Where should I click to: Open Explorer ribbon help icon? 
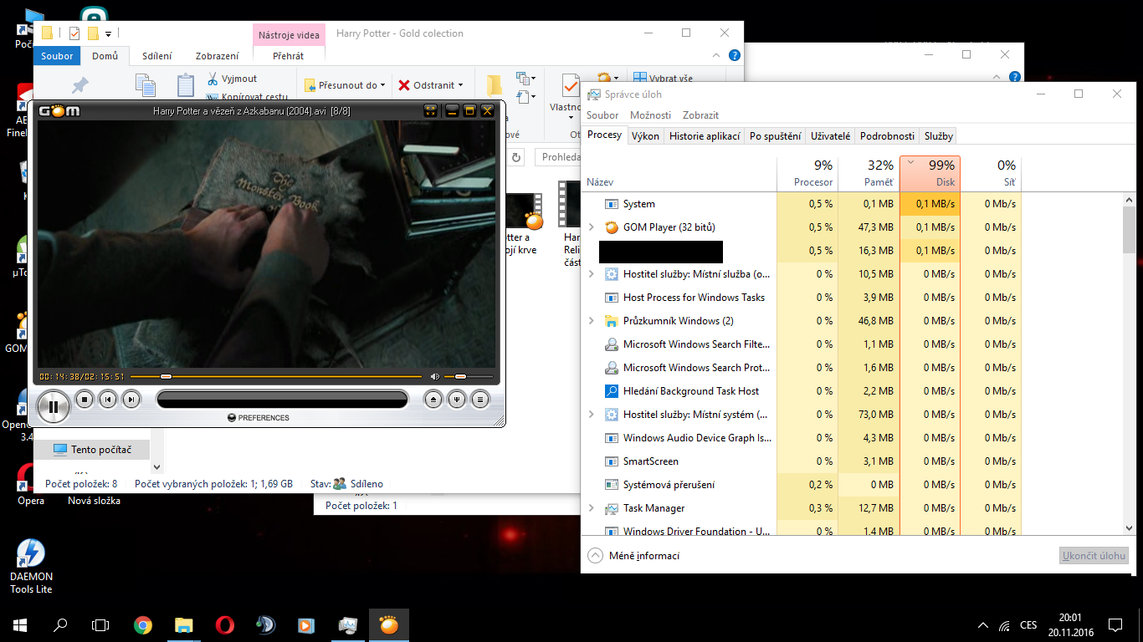point(734,56)
